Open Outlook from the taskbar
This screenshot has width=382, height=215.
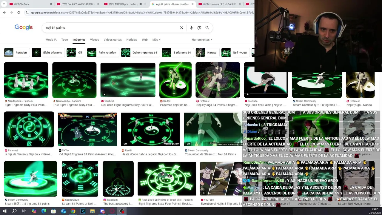[63, 211]
